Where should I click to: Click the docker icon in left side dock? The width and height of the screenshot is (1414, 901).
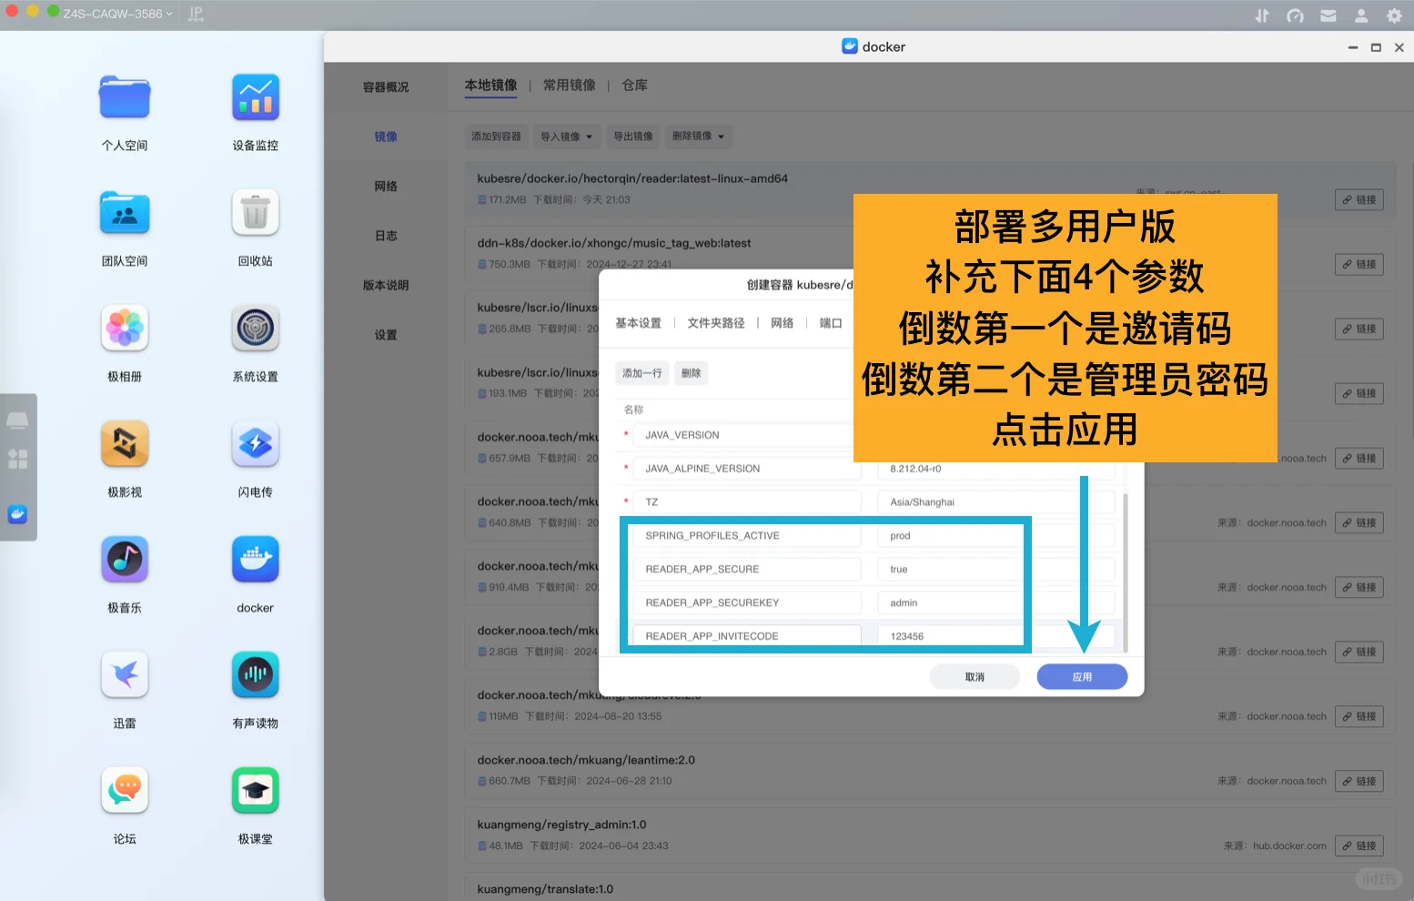(17, 514)
